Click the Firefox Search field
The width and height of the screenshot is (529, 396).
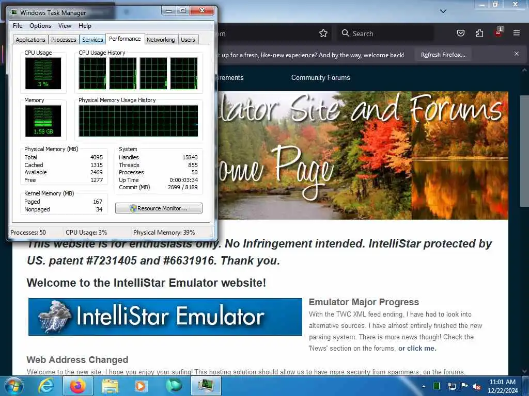coord(385,34)
